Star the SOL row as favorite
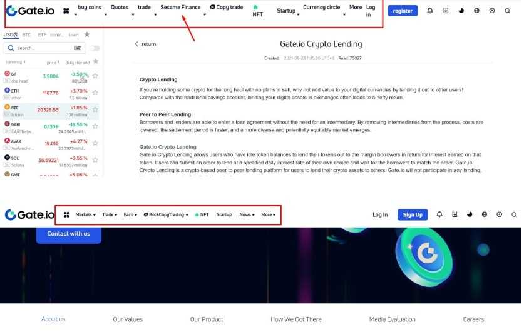This screenshot has width=529, height=332. [95, 162]
